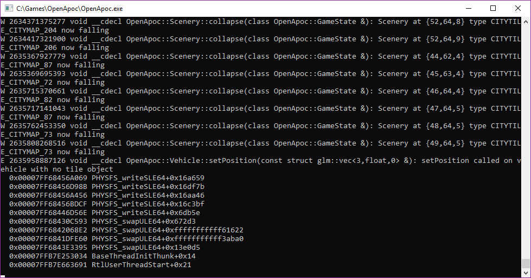Viewport: 531px width, 278px height.
Task: Click the stack address 0x00007FF6843E3395
Action: coord(48,247)
